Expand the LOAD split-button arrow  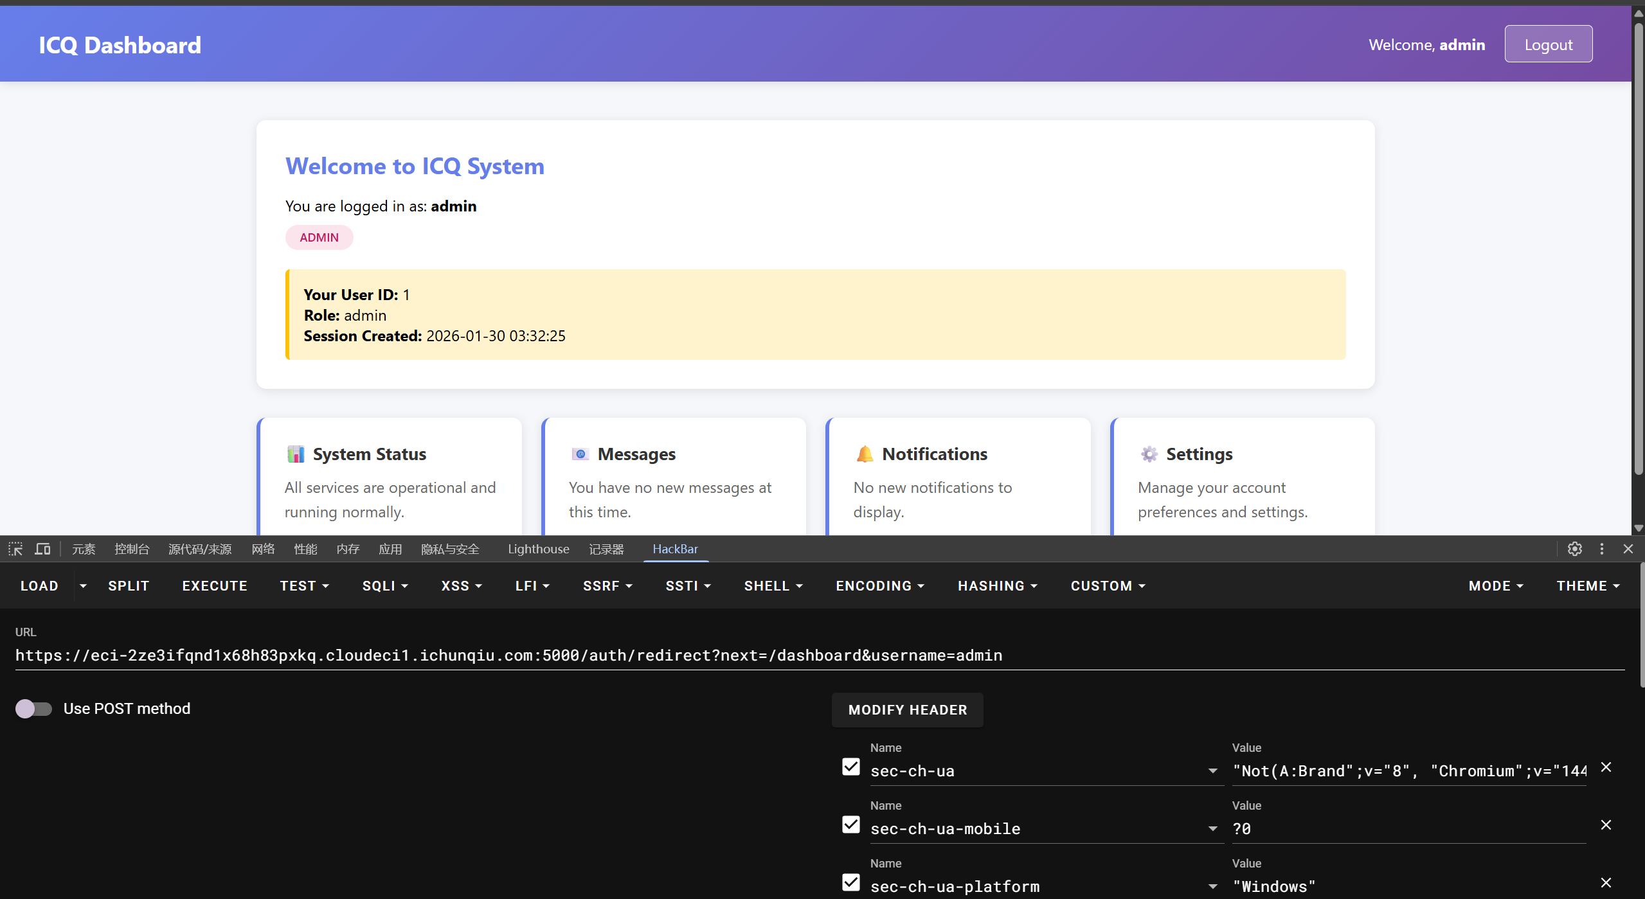[x=83, y=585]
